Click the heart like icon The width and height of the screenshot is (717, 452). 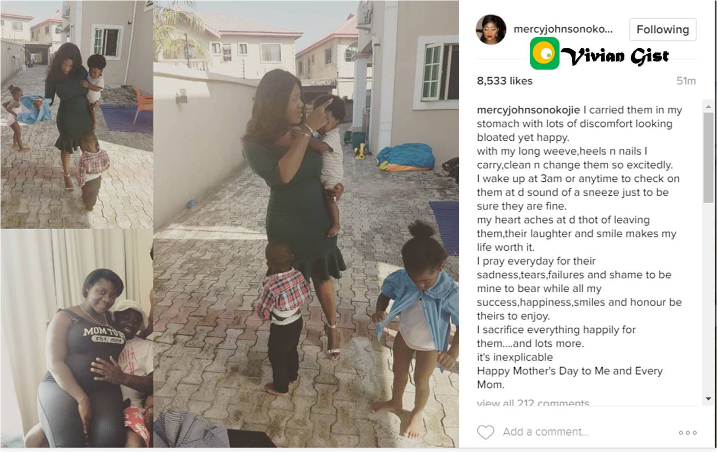[x=485, y=432]
